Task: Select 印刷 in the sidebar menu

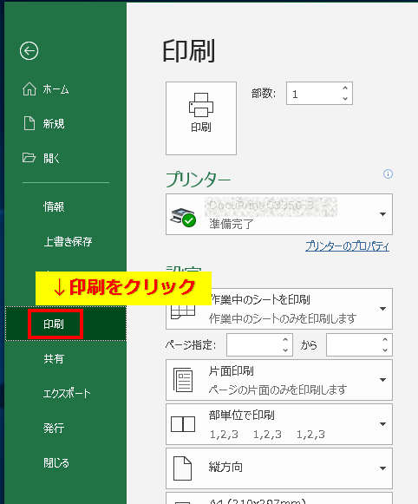Action: coord(66,324)
